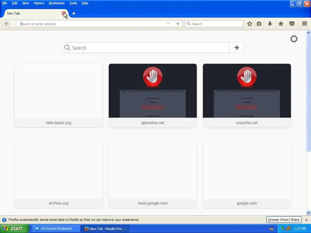Click the bookmark star icon

[x=250, y=24]
